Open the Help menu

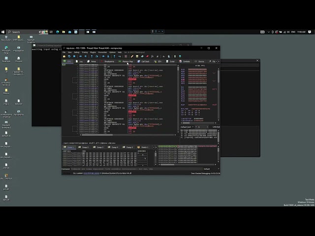(x=120, y=53)
